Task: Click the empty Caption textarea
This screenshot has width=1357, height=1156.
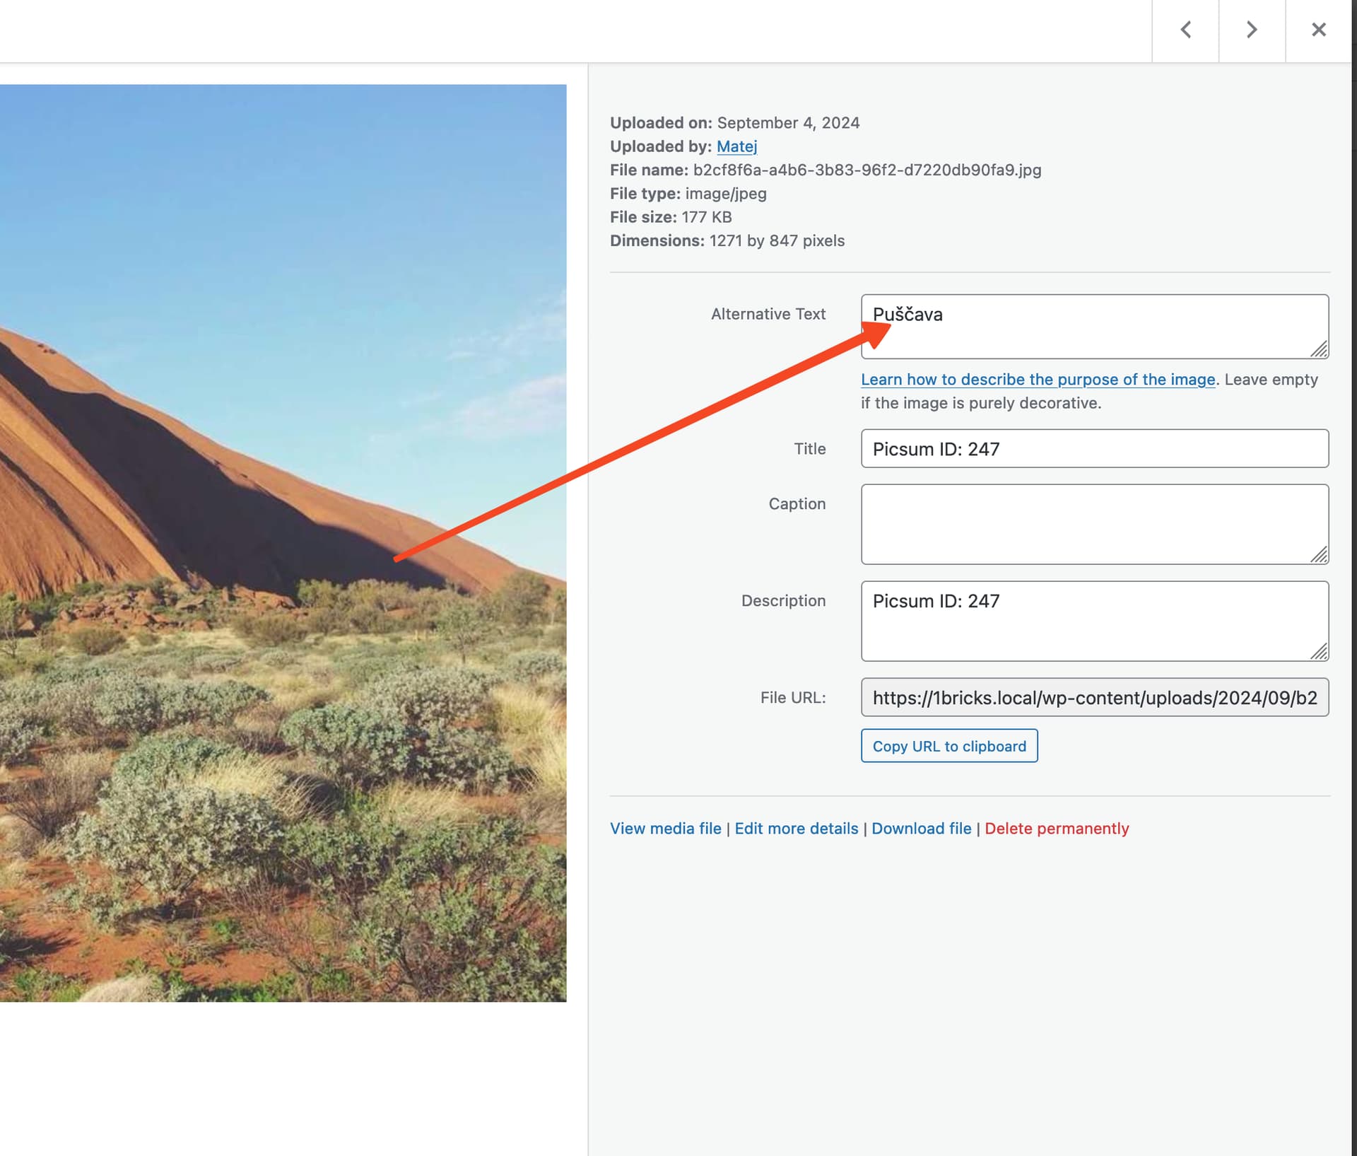Action: pyautogui.click(x=1095, y=524)
